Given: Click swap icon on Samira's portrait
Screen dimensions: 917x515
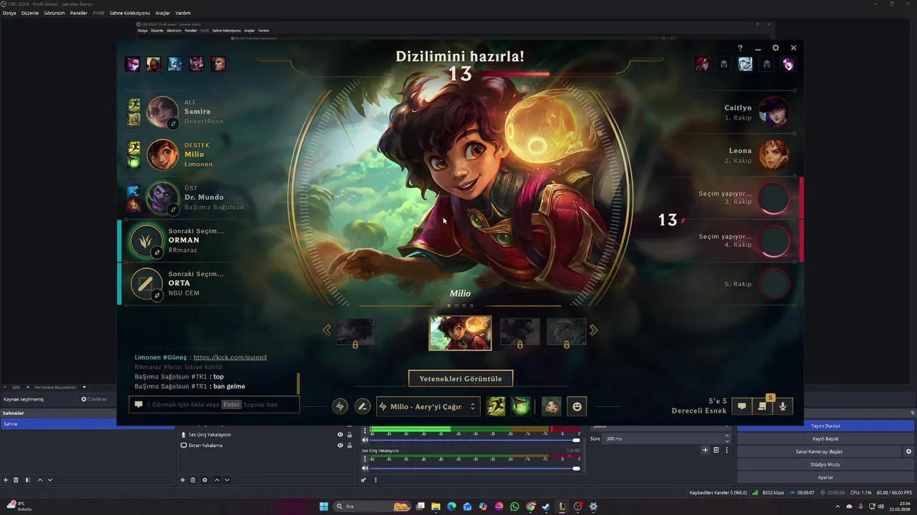Looking at the screenshot, I should 173,124.
